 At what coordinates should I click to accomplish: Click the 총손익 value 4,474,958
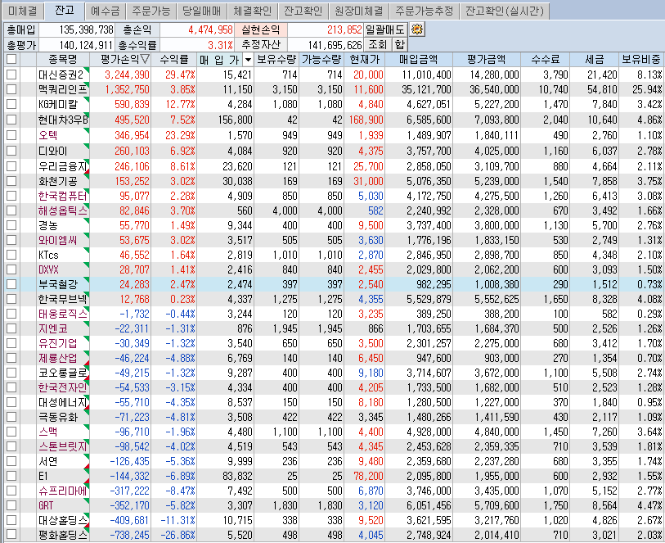(x=210, y=29)
